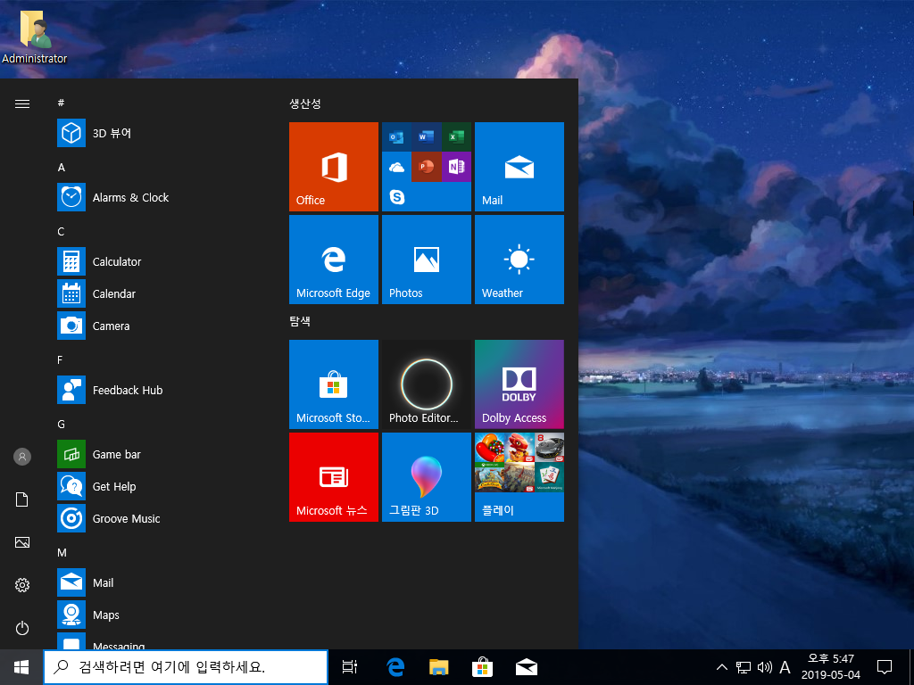
Task: Toggle the input language indicator A
Action: click(785, 667)
